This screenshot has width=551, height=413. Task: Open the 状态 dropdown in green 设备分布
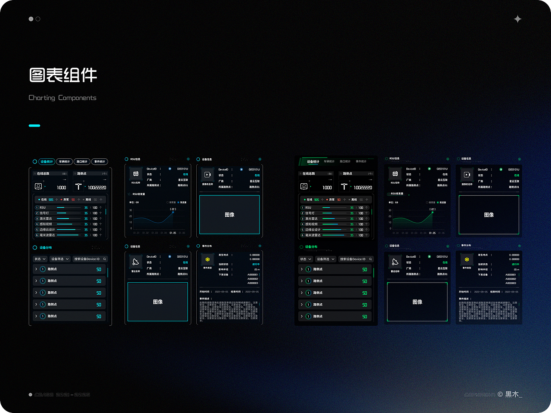pos(306,259)
